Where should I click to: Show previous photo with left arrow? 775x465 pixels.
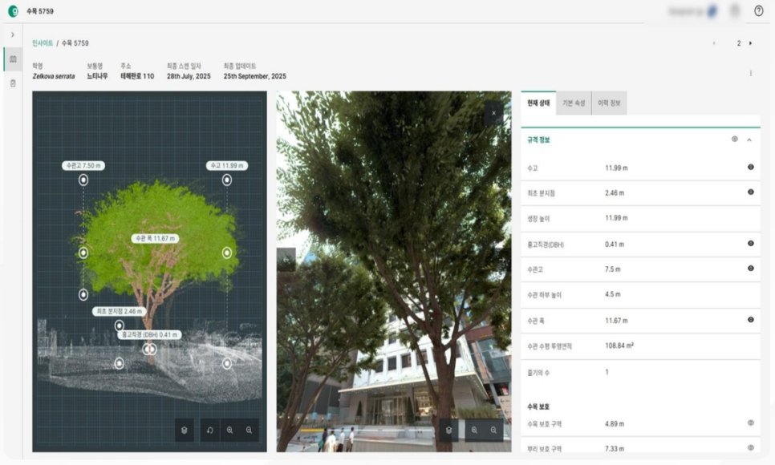coord(286,260)
